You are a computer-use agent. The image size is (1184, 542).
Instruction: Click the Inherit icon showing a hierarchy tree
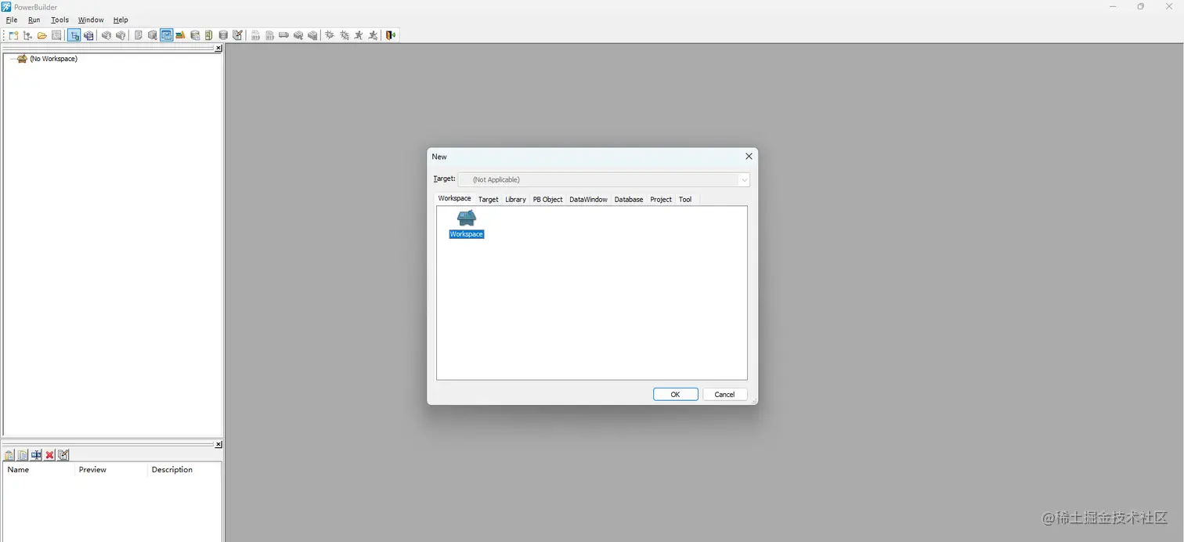[27, 35]
